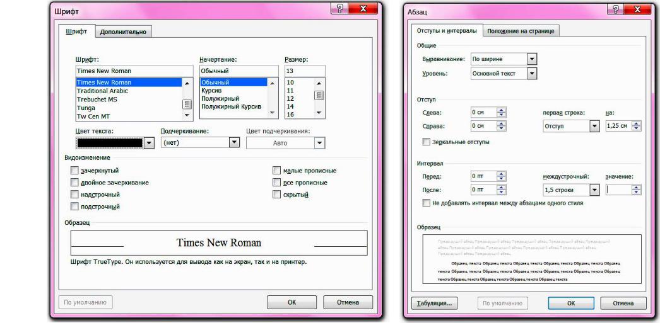Click the первая строка 'на' value stepper

click(636, 126)
